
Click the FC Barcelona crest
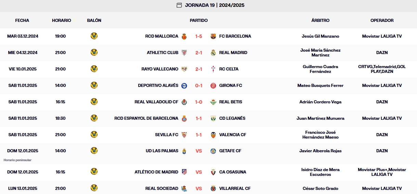click(213, 36)
